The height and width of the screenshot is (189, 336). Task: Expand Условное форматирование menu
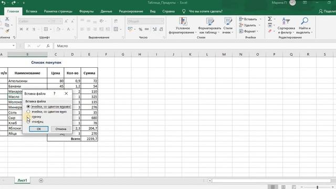pyautogui.click(x=183, y=26)
